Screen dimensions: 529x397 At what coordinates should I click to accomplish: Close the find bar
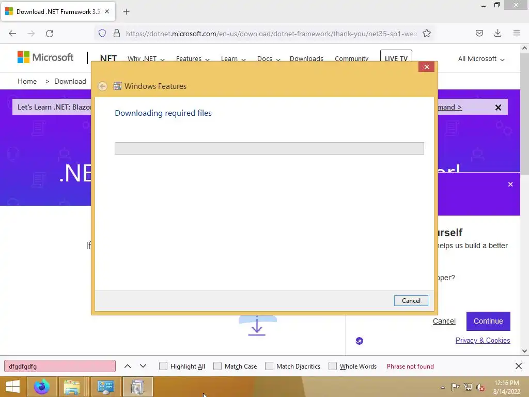[x=519, y=367]
